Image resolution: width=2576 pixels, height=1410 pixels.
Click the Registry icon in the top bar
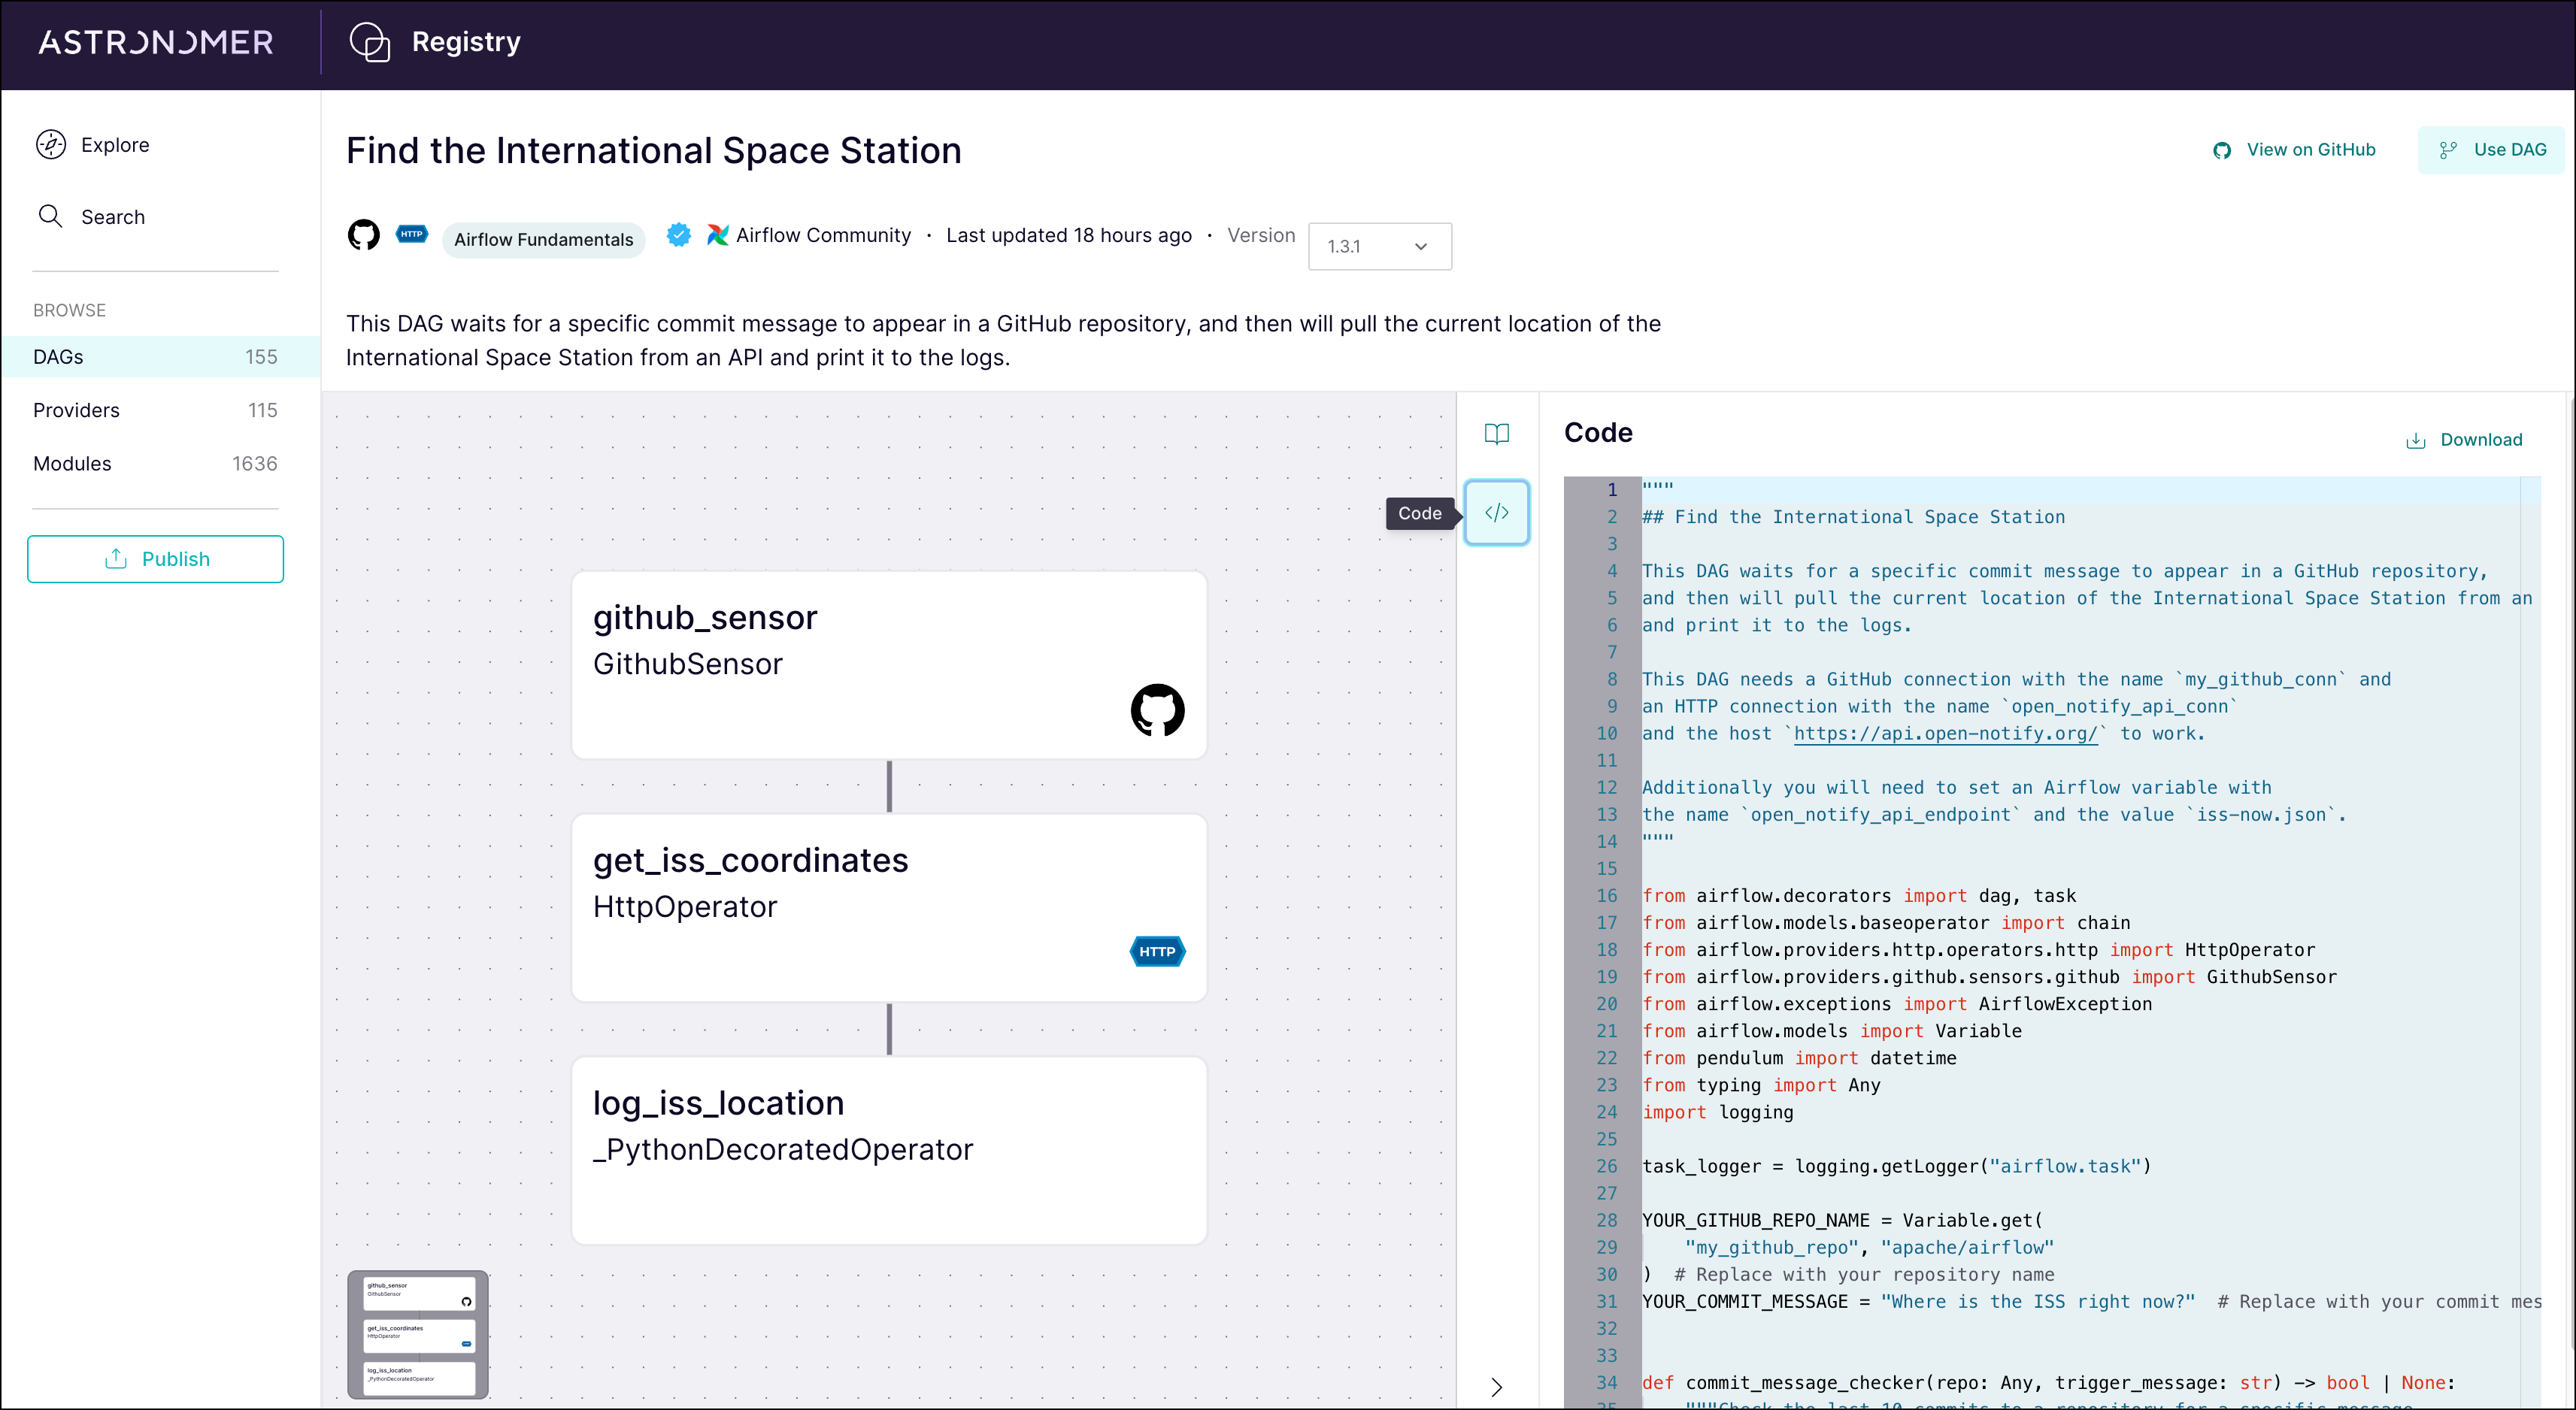pos(369,42)
